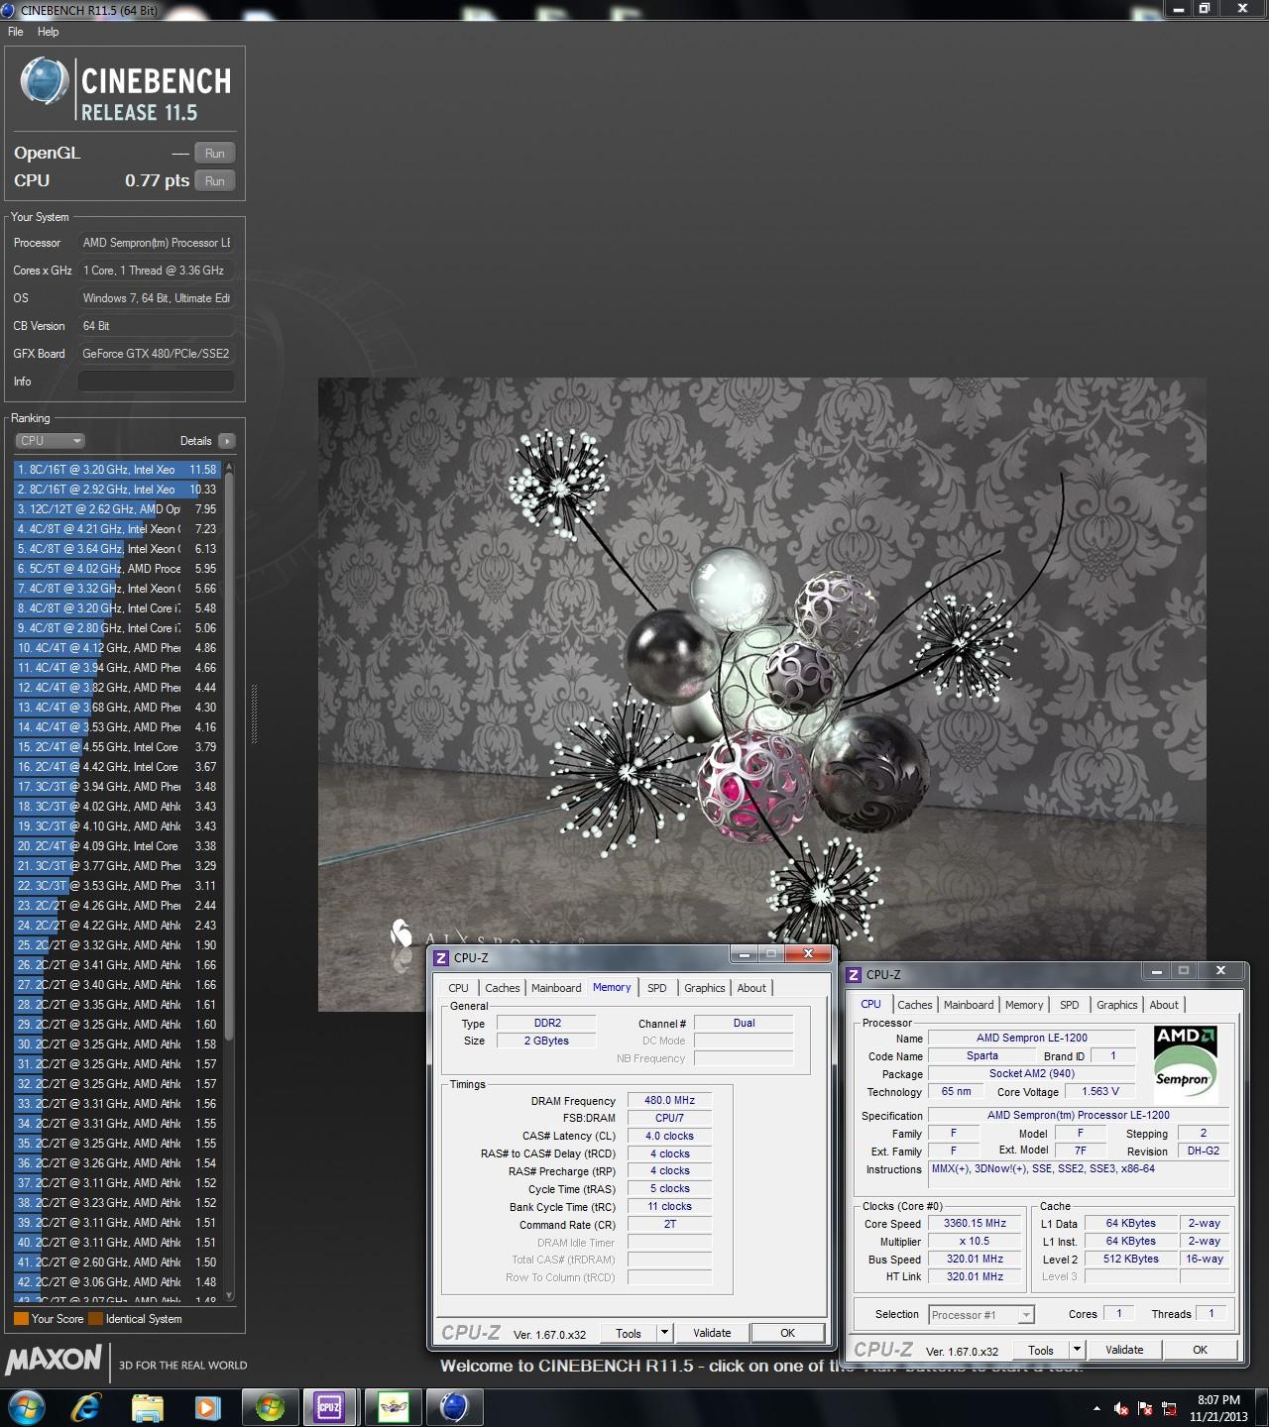Click Tools button in Memory CPU-Z window
The image size is (1269, 1427).
click(629, 1333)
